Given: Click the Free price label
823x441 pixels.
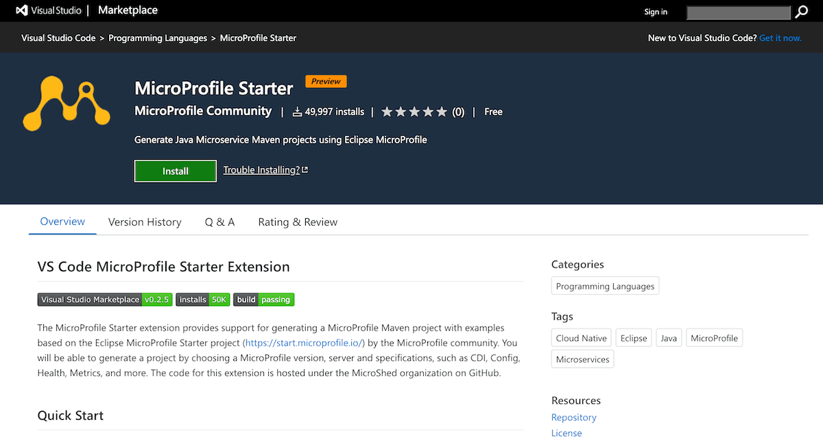Looking at the screenshot, I should [493, 112].
